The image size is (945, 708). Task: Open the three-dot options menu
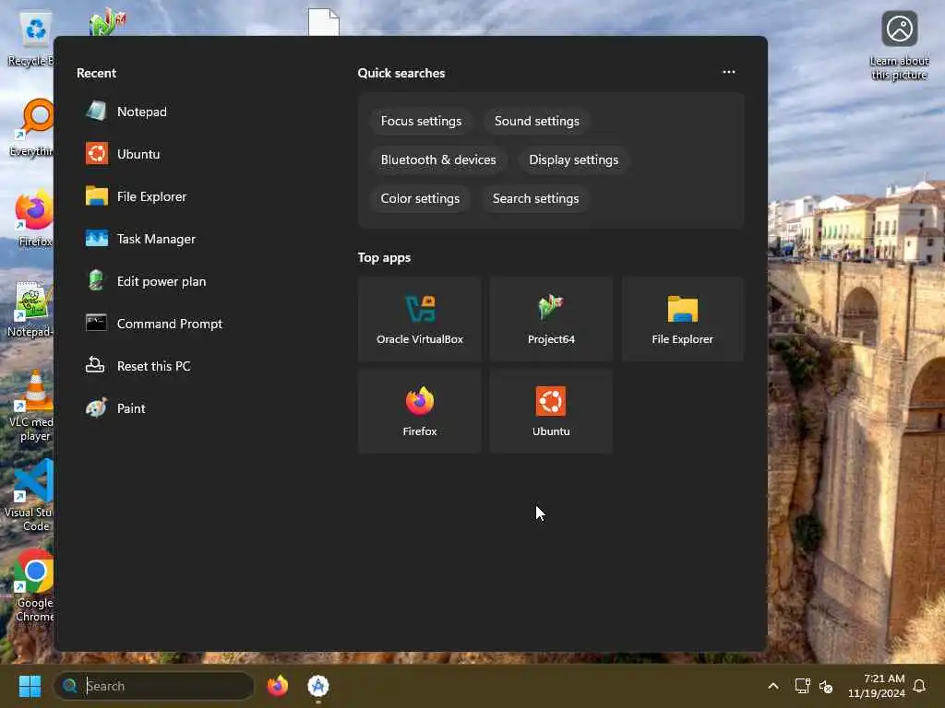point(729,72)
